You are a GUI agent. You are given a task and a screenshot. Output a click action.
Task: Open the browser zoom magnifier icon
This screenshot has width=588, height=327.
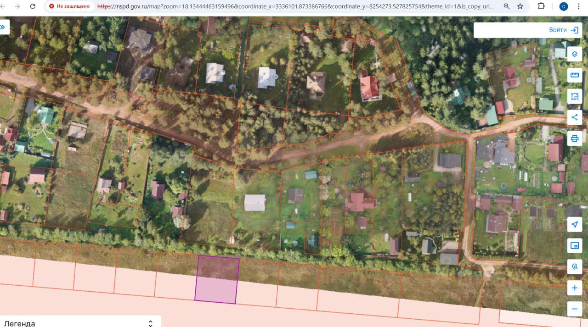pyautogui.click(x=506, y=6)
